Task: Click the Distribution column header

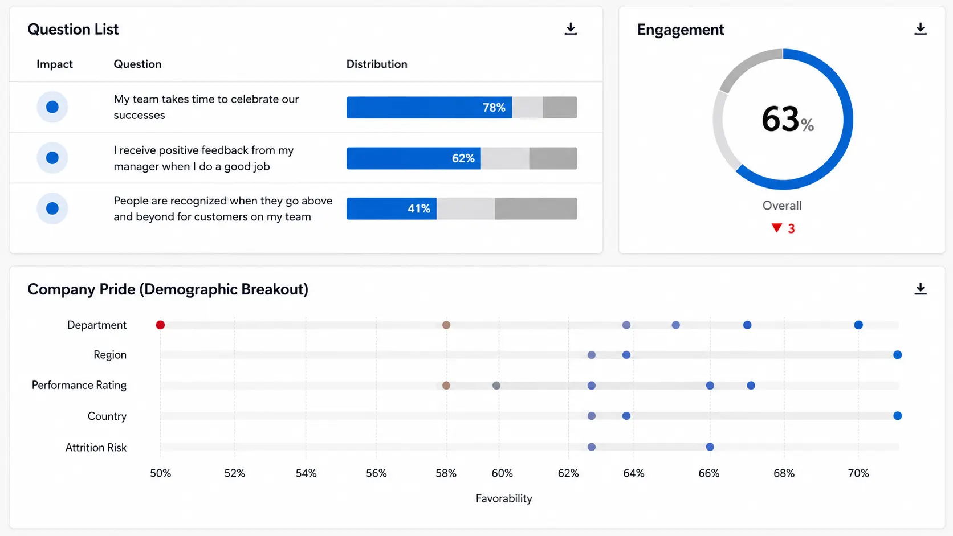Action: click(377, 64)
